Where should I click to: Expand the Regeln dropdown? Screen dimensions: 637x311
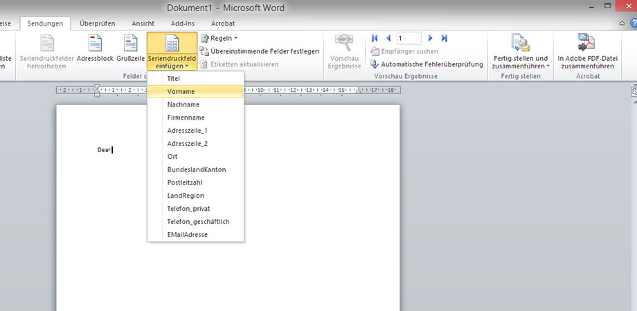tap(218, 38)
